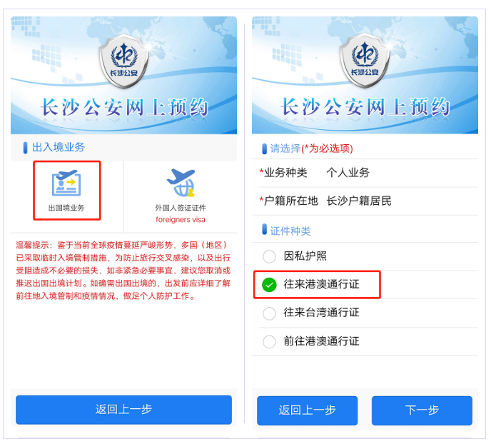Click the red 温馨提示 notice text
This screenshot has height=444, width=491.
(x=123, y=271)
